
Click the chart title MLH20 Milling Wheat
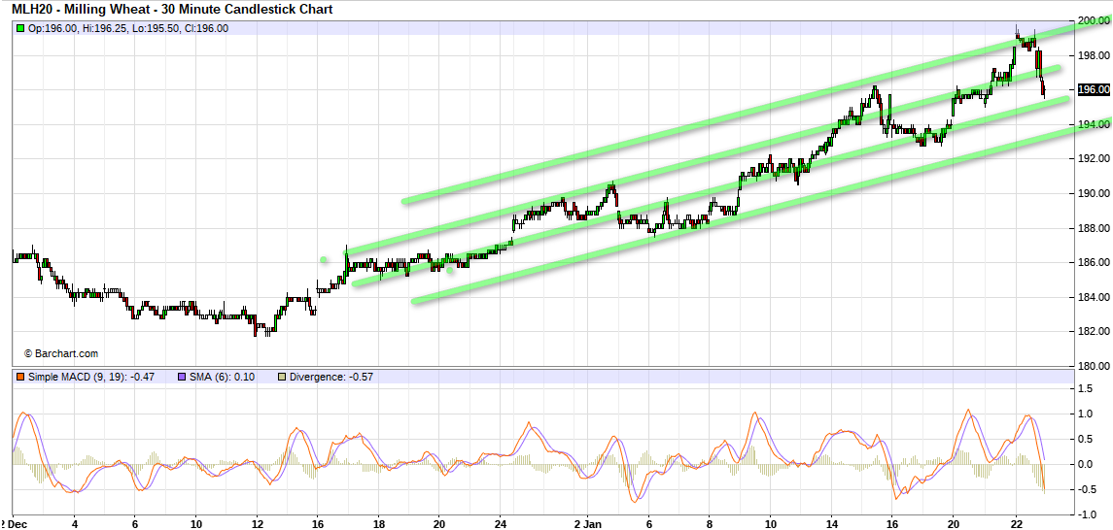click(x=172, y=10)
